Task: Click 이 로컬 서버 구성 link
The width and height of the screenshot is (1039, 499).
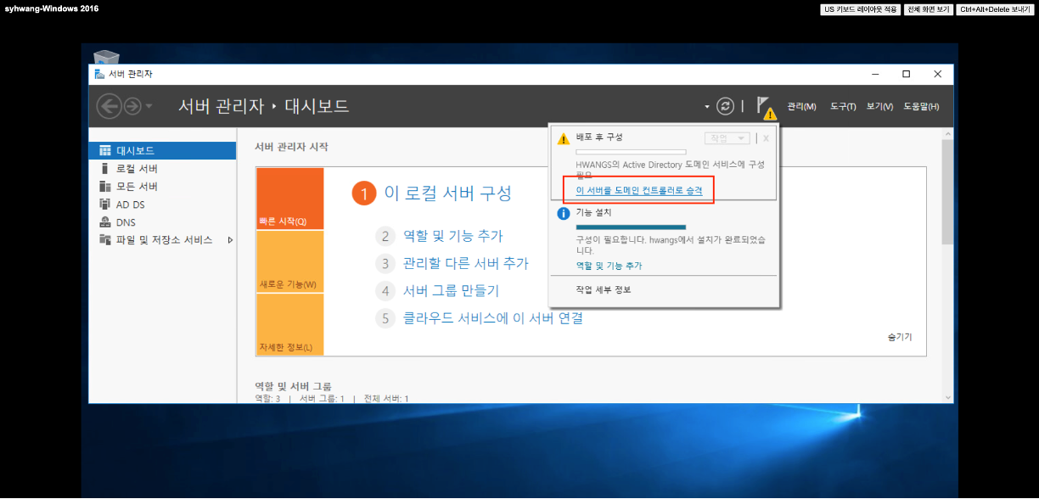Action: (448, 193)
